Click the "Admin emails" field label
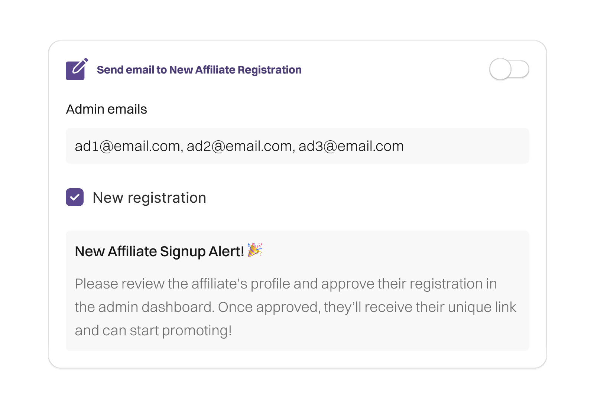 [x=107, y=109]
